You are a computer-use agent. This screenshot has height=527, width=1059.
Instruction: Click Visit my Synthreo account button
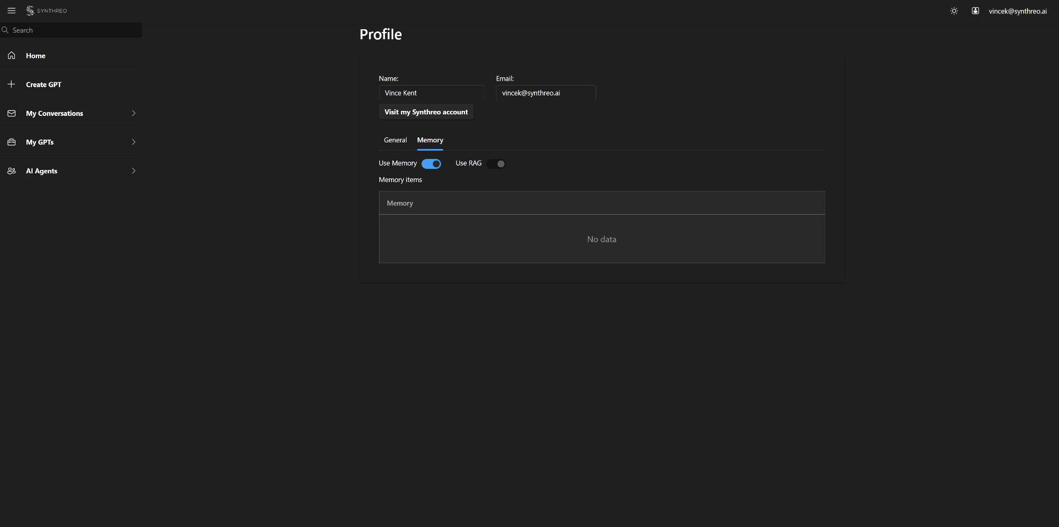[426, 112]
